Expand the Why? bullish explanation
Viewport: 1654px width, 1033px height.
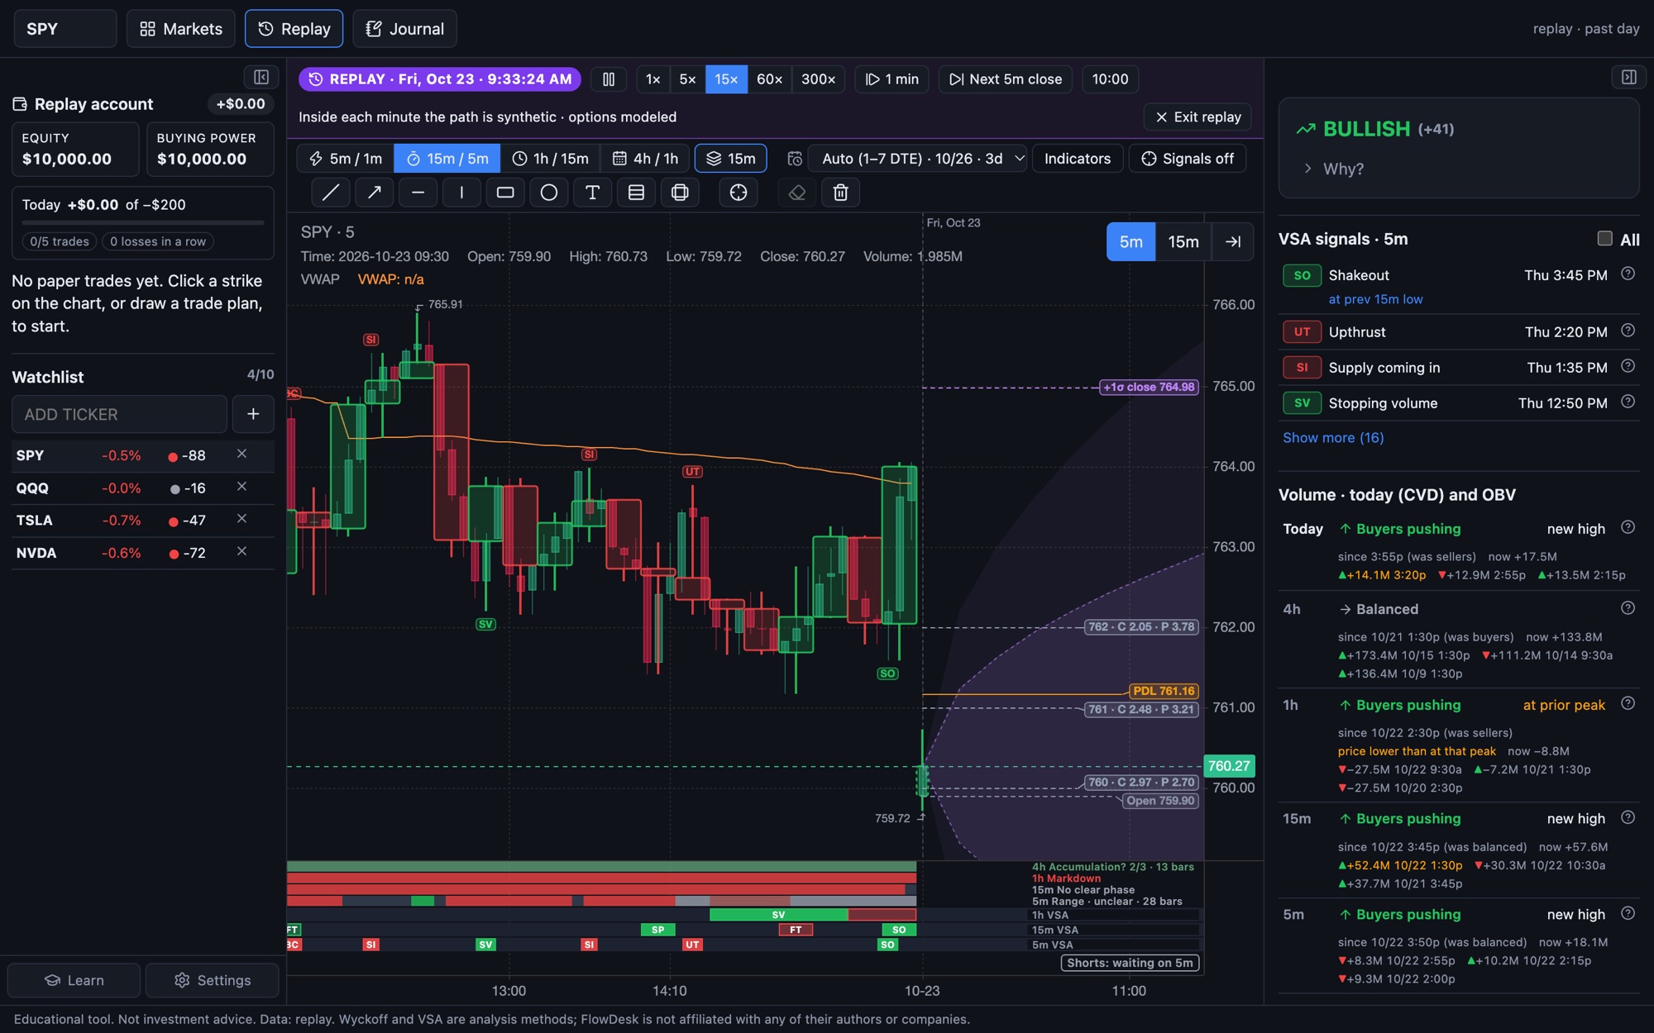tap(1333, 169)
